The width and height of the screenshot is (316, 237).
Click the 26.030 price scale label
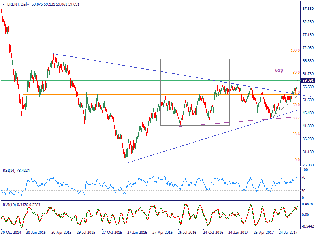308,165
